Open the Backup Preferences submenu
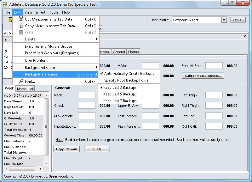Image resolution: width=252 pixels, height=182 pixels. (x=56, y=74)
